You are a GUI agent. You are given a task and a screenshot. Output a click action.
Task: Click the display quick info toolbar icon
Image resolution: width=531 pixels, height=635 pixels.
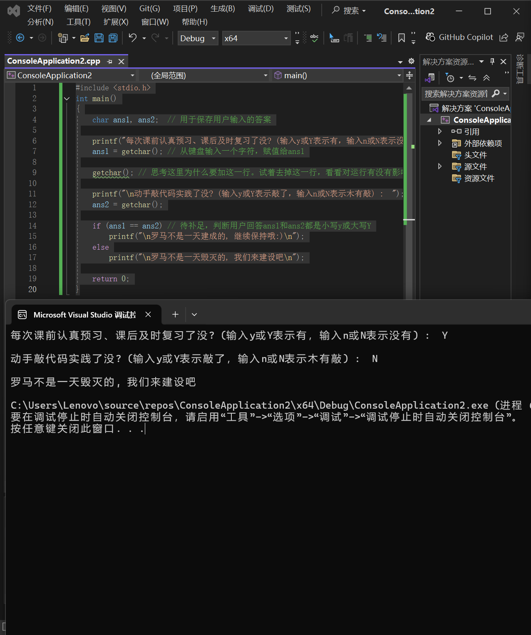coord(334,38)
